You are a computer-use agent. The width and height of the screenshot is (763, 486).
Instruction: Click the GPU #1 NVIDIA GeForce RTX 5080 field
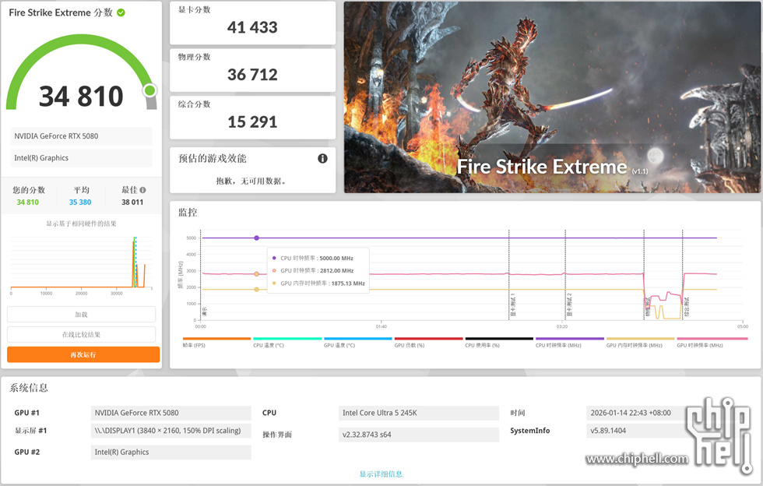click(171, 413)
